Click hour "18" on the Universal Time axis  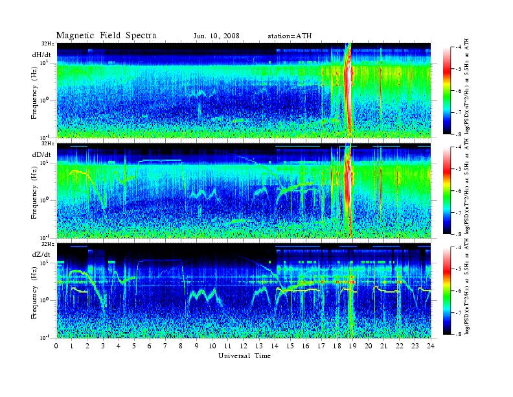click(x=337, y=346)
